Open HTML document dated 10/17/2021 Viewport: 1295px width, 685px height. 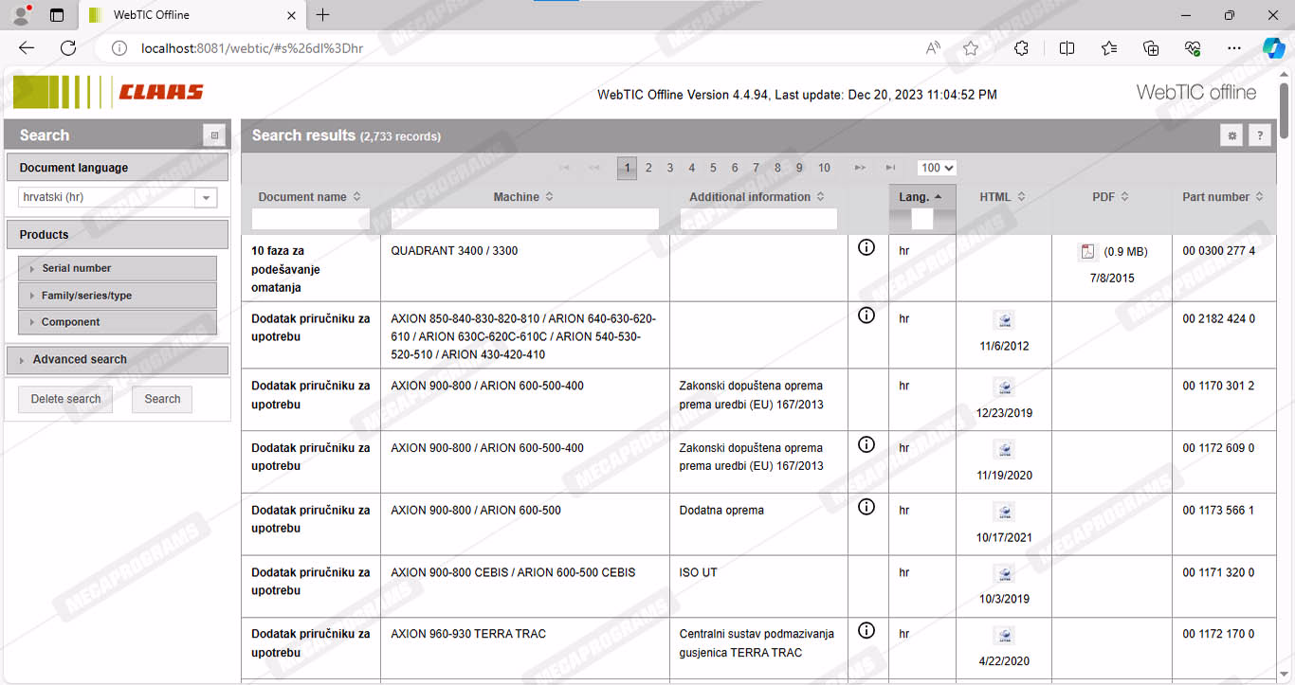pyautogui.click(x=1004, y=512)
